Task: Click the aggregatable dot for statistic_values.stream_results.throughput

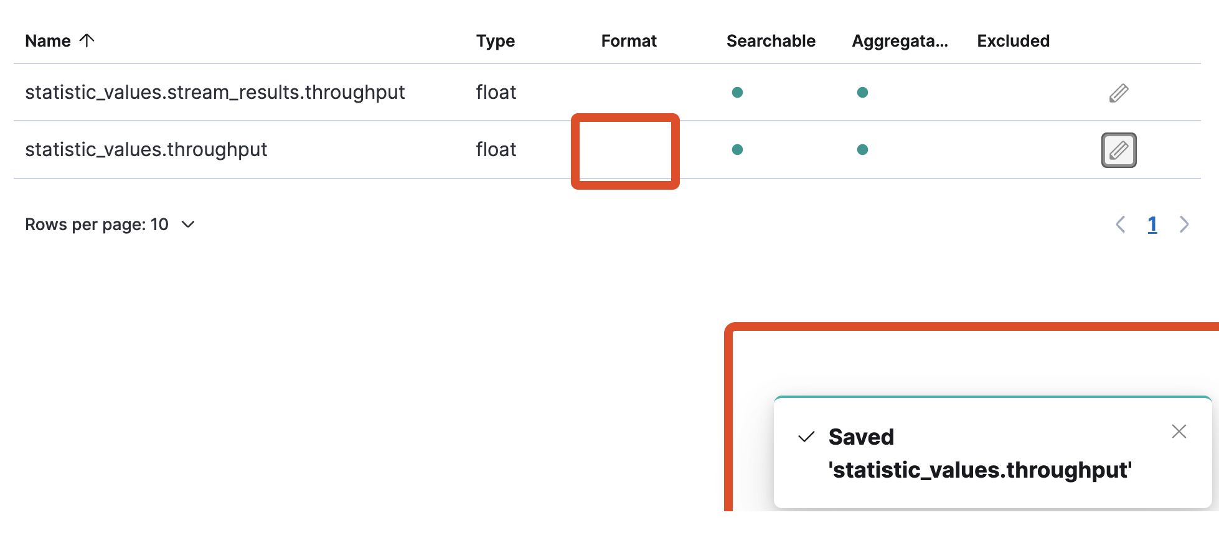Action: point(862,93)
